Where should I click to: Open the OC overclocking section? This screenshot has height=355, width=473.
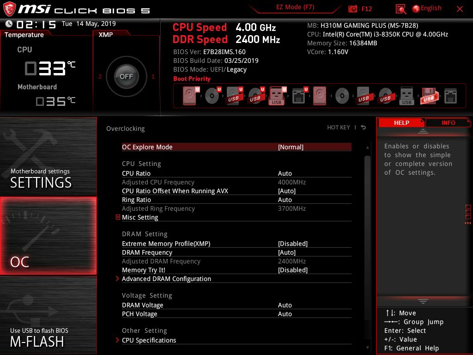pos(48,236)
